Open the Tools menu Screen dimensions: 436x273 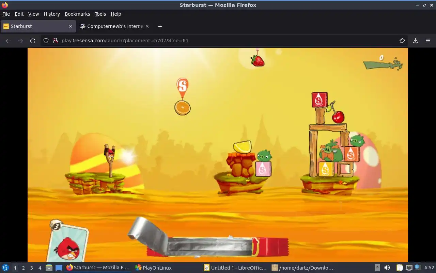[x=100, y=14]
